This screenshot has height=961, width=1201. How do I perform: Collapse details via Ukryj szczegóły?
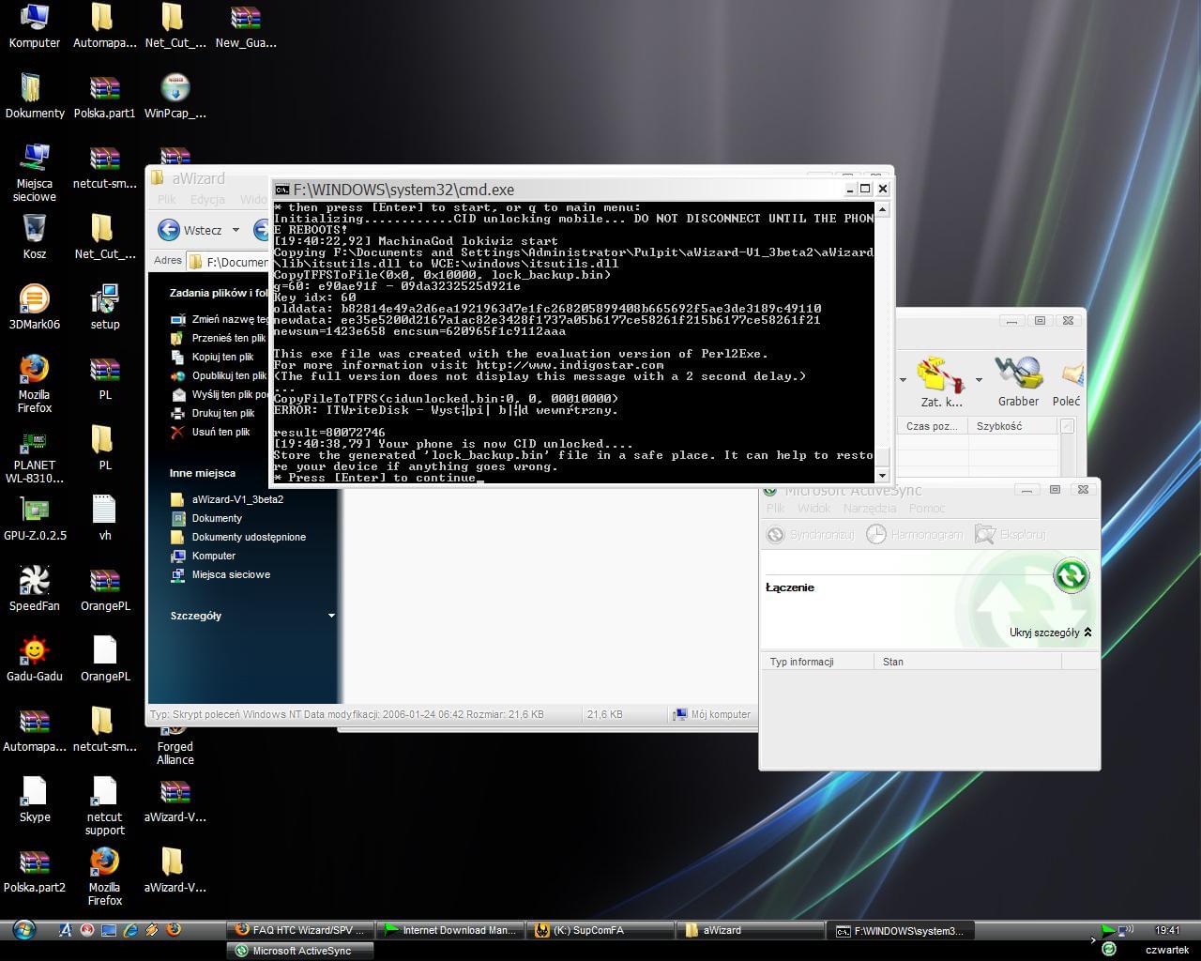pyautogui.click(x=1050, y=633)
